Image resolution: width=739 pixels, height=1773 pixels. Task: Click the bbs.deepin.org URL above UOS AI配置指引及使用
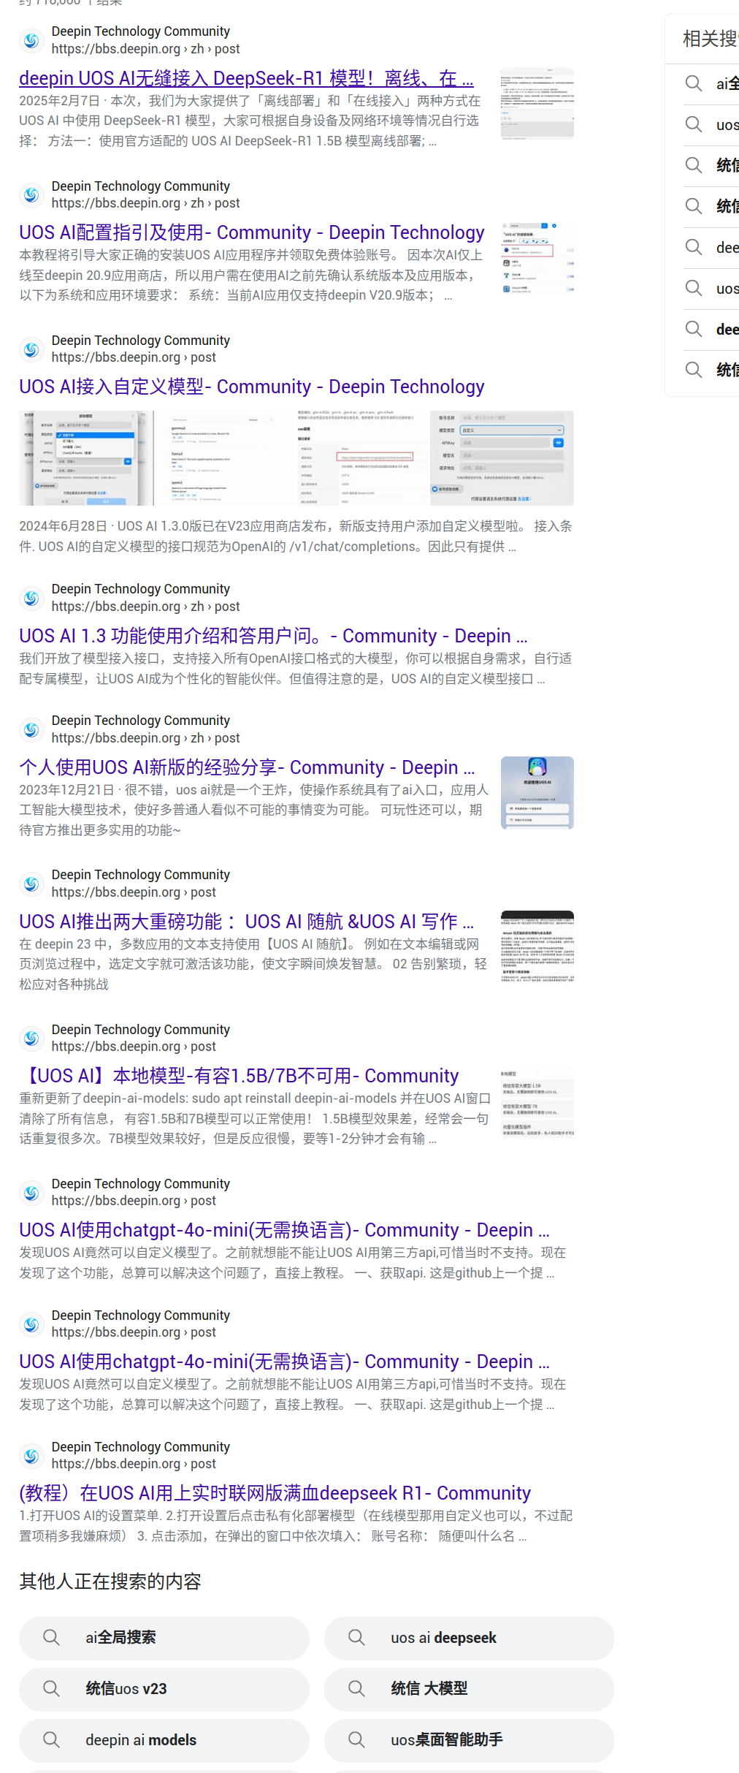tap(145, 203)
